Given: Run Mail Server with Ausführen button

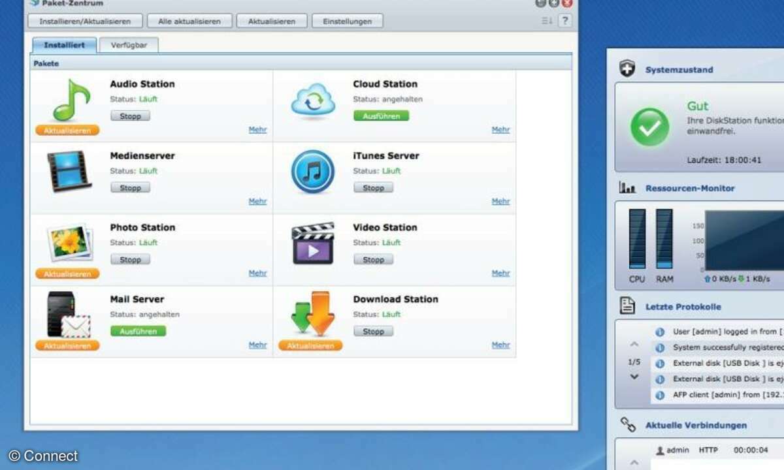Looking at the screenshot, I should coord(139,331).
